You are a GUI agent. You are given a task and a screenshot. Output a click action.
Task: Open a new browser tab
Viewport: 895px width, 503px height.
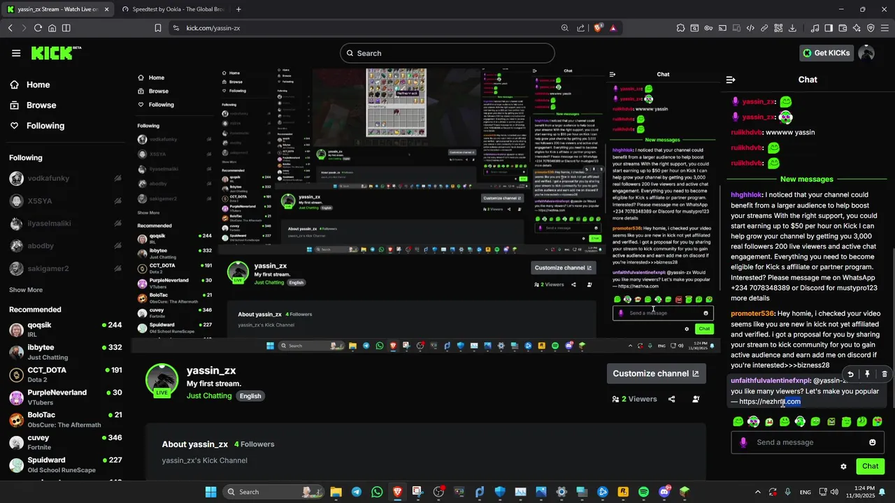[x=238, y=9]
